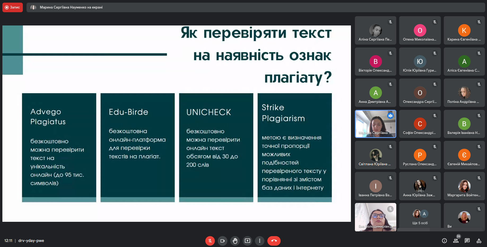Click the Яна Володимирівна video tile
Image resolution: width=487 pixels, height=247 pixels.
[375, 217]
